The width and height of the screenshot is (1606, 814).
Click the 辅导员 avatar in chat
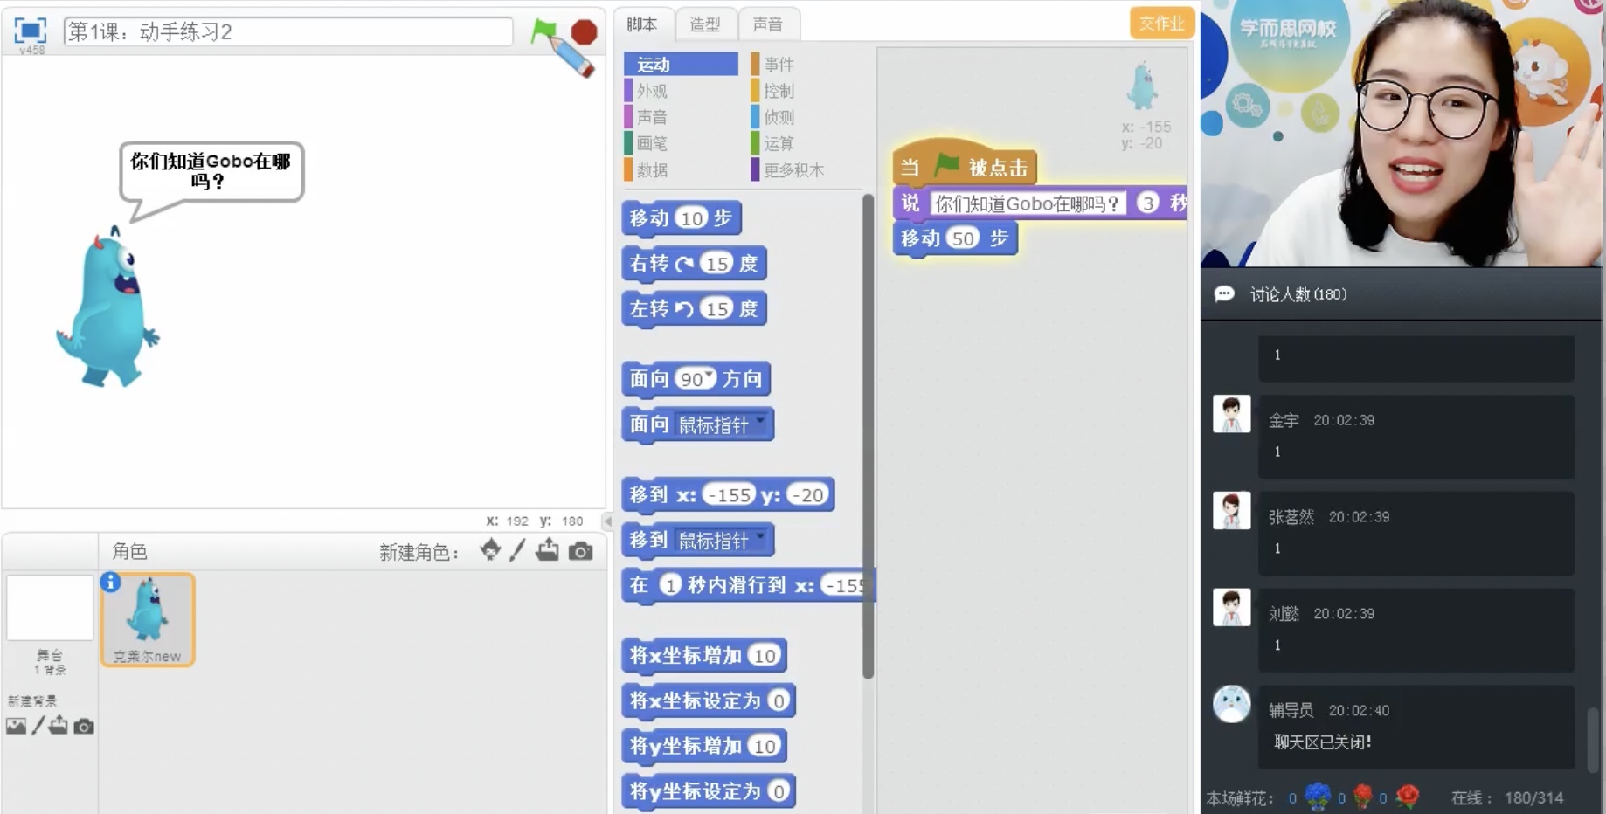1232,704
